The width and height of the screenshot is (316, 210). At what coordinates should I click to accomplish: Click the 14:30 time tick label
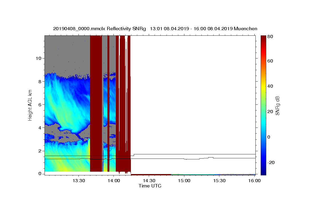[x=149, y=181]
